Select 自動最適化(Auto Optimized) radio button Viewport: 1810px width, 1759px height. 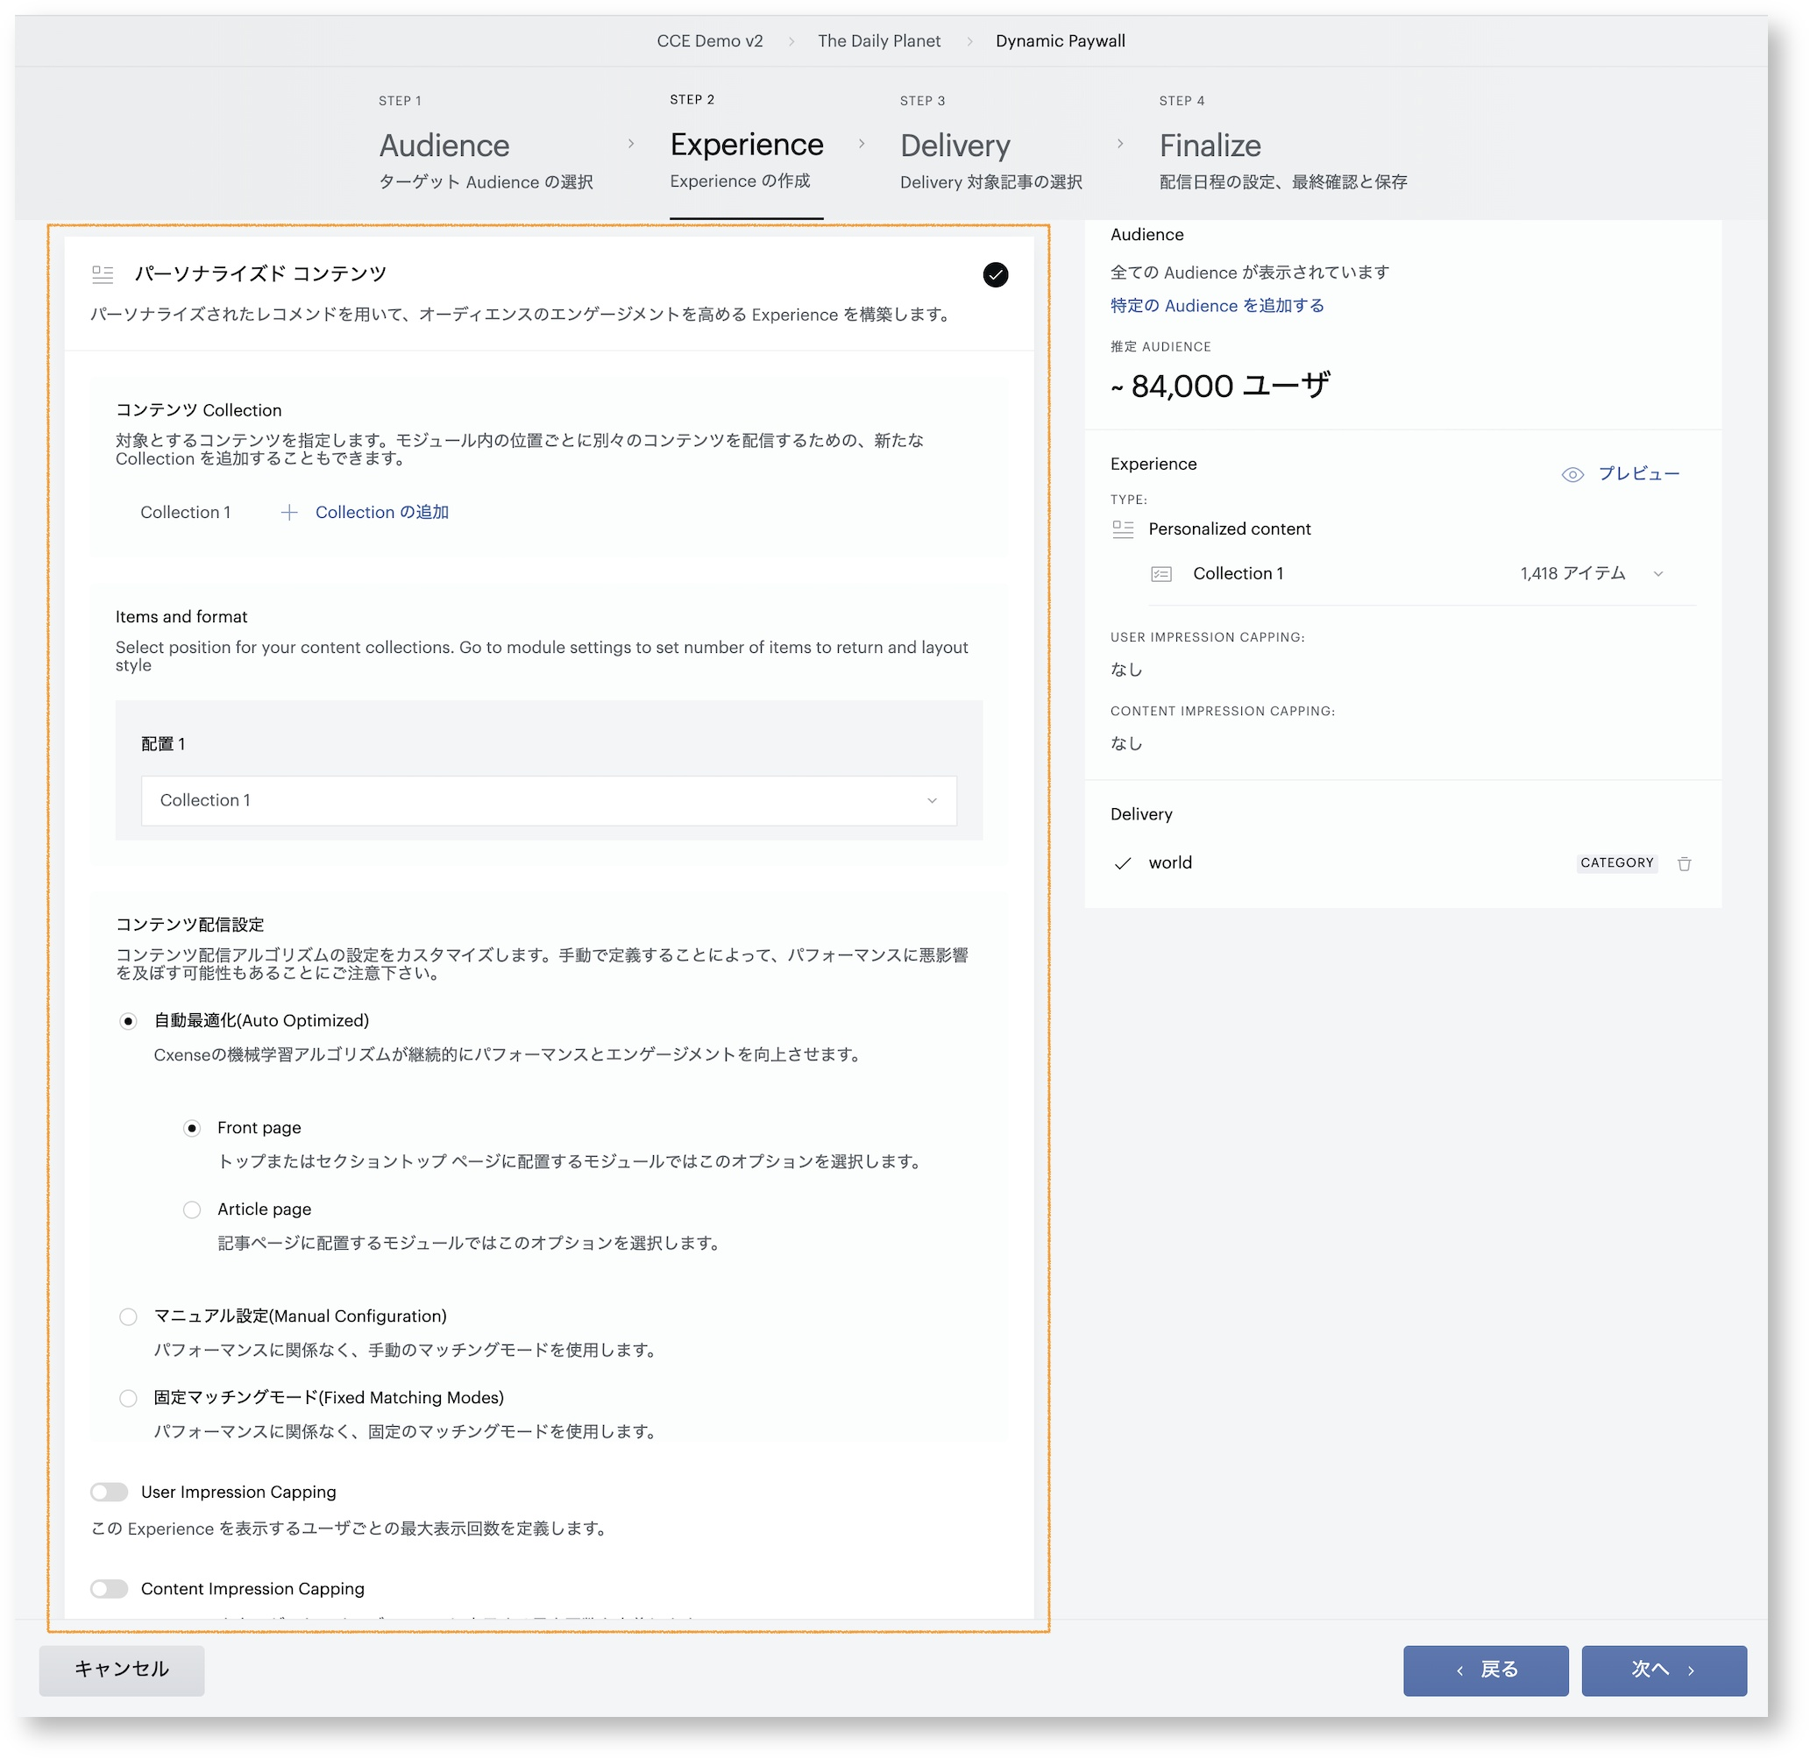pos(129,1022)
